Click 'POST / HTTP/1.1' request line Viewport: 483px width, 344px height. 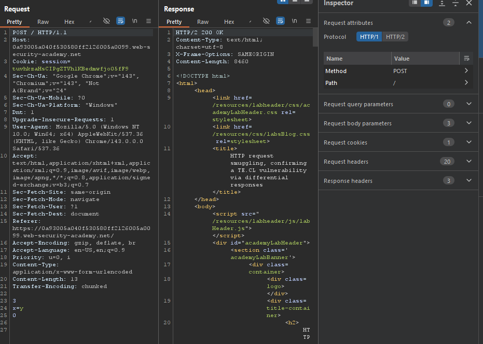pos(39,32)
